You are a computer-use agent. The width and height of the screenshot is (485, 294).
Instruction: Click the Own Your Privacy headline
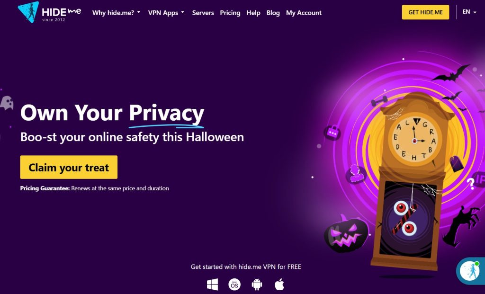[112, 113]
